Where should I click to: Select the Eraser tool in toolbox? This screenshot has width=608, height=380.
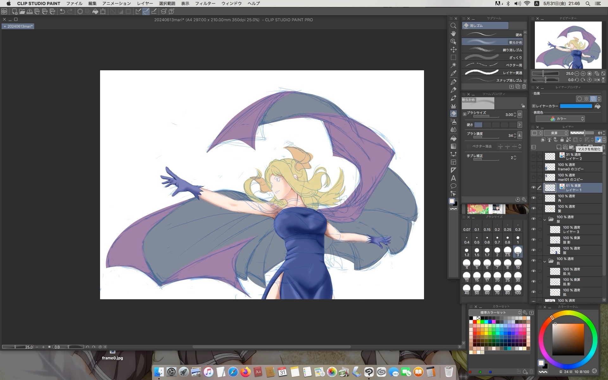click(x=453, y=114)
